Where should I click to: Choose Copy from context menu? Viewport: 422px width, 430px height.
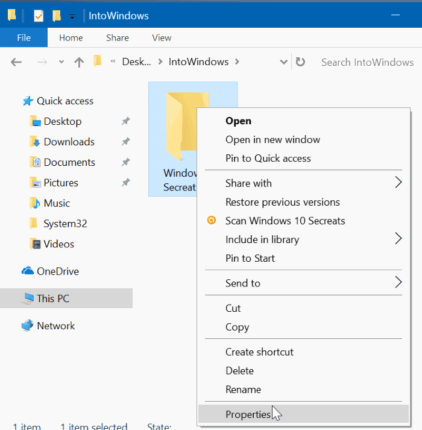(237, 327)
